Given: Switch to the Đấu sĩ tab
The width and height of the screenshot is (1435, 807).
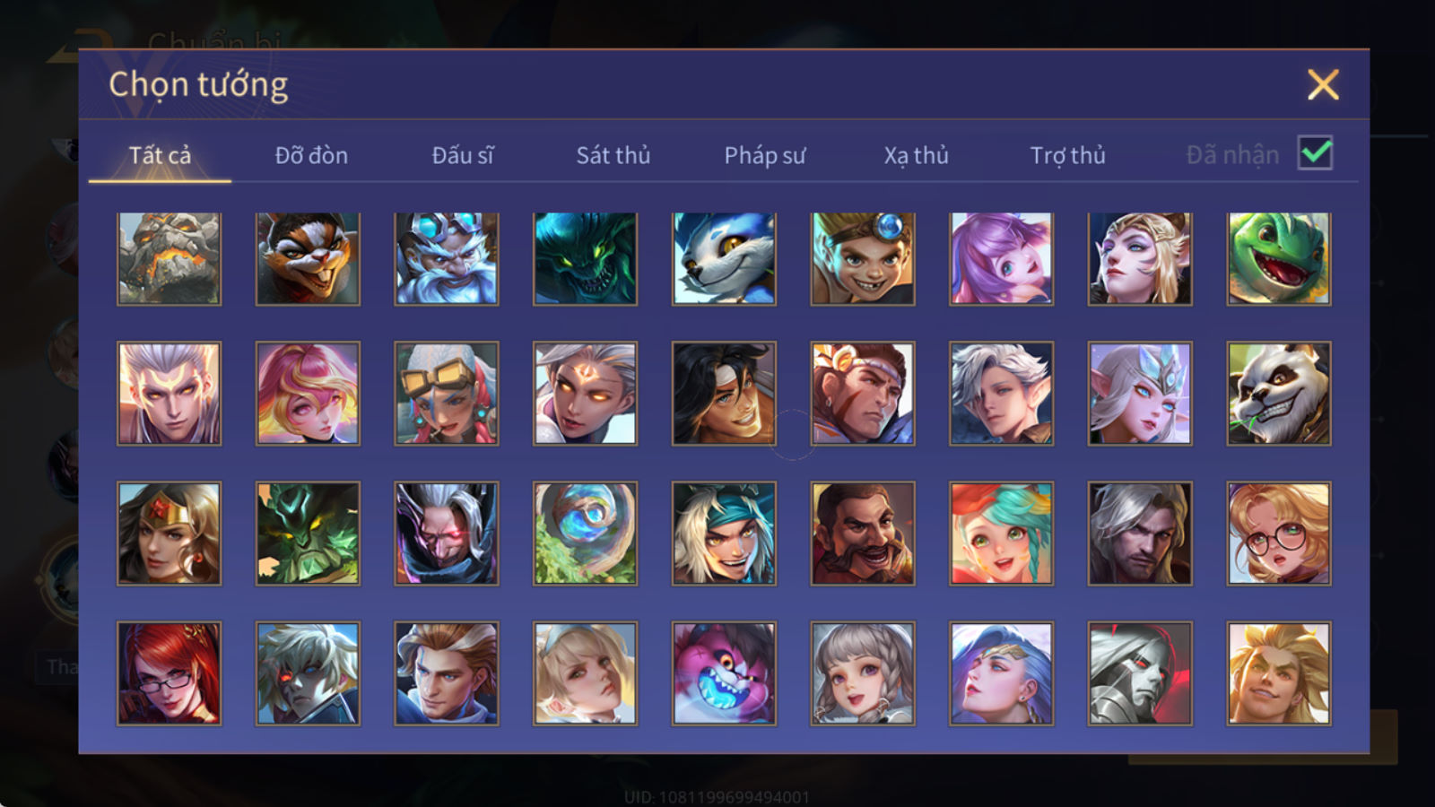Looking at the screenshot, I should (x=463, y=155).
